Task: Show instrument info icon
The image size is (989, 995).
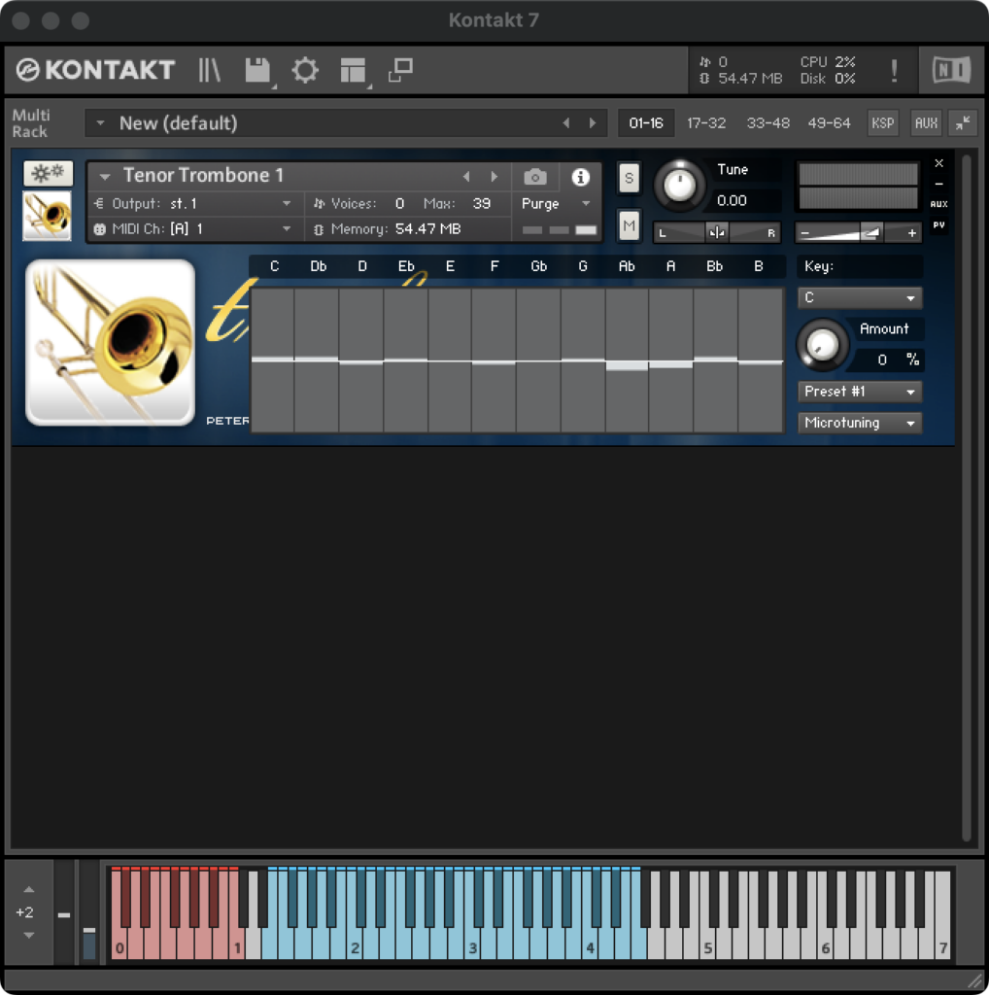Action: coord(580,177)
